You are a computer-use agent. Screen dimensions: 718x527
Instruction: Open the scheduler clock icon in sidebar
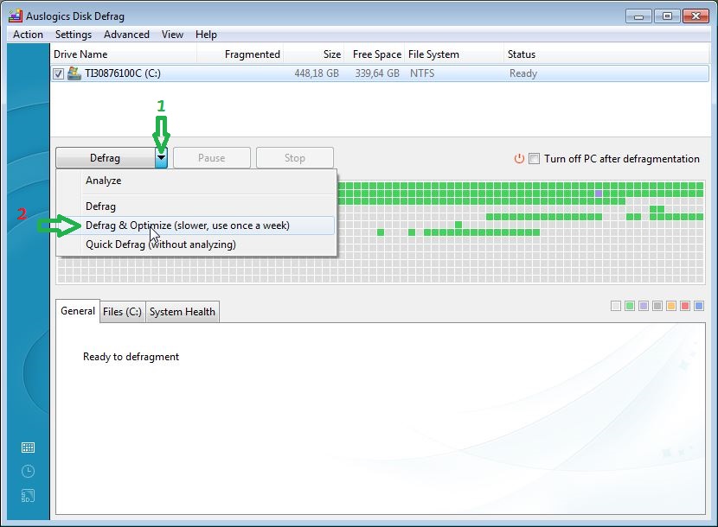pos(28,471)
